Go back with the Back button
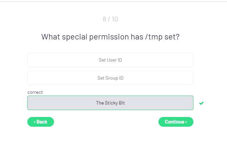The width and height of the screenshot is (227, 144). pyautogui.click(x=40, y=122)
